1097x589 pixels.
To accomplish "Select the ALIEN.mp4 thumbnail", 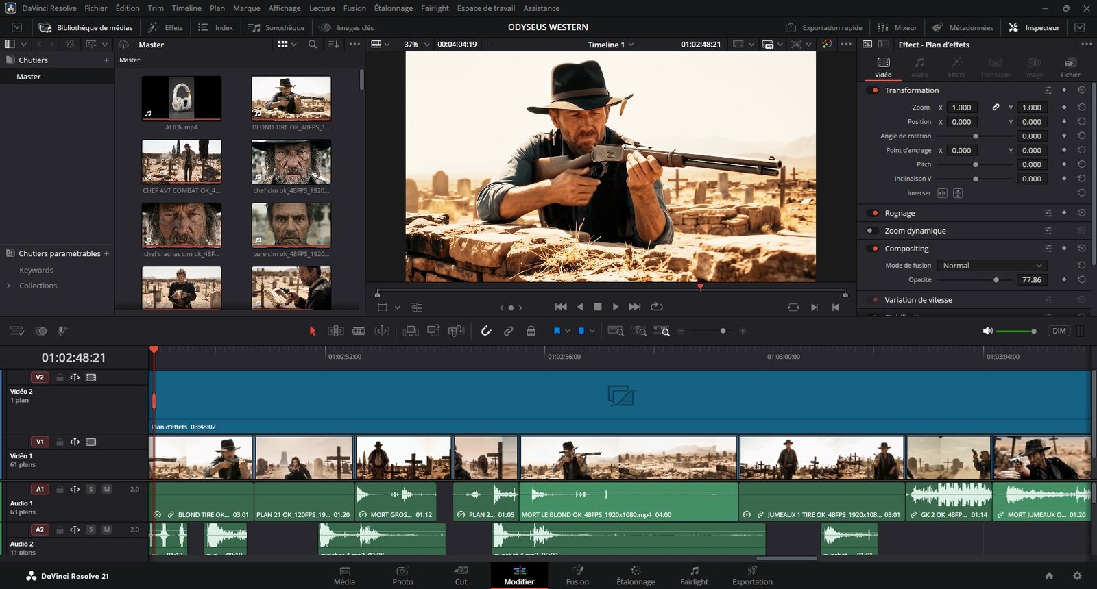I will 182,98.
